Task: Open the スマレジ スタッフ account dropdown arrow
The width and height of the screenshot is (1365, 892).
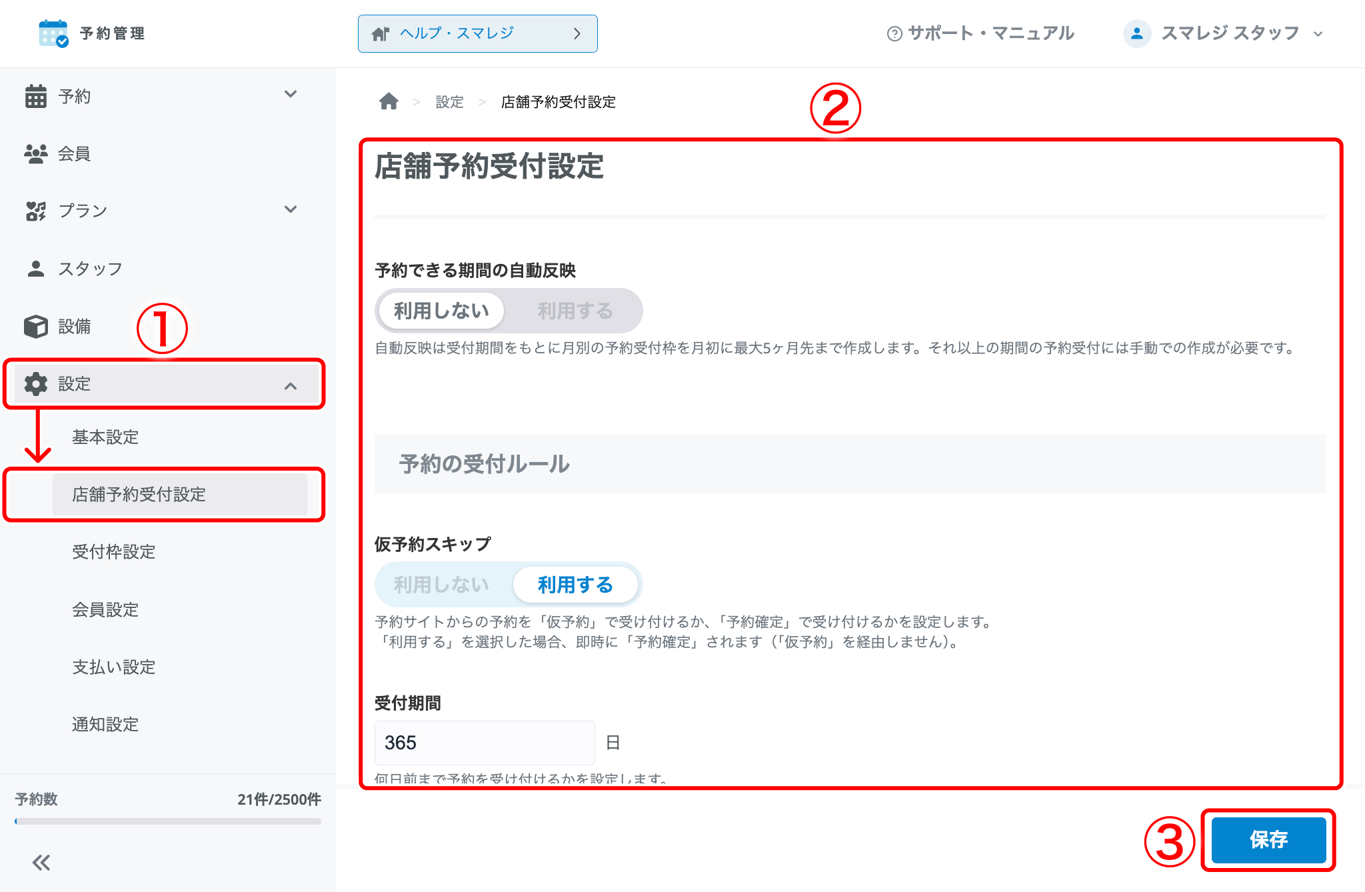Action: point(1318,34)
